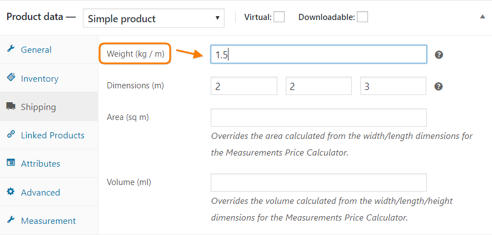Click the Dimensions (m) label
492x235 pixels.
(135, 86)
